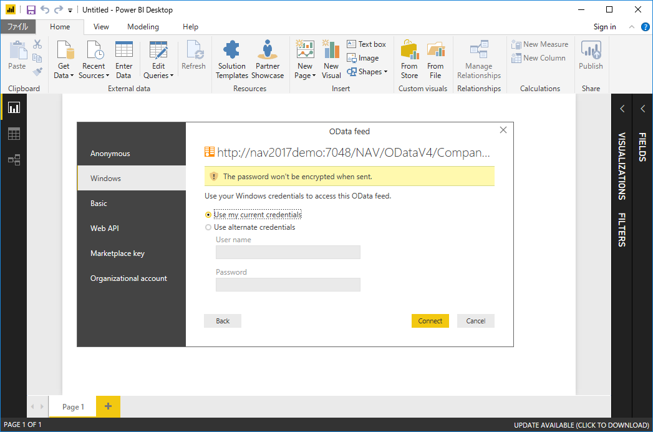Create a New Column
The height and width of the screenshot is (432, 653).
(x=538, y=58)
